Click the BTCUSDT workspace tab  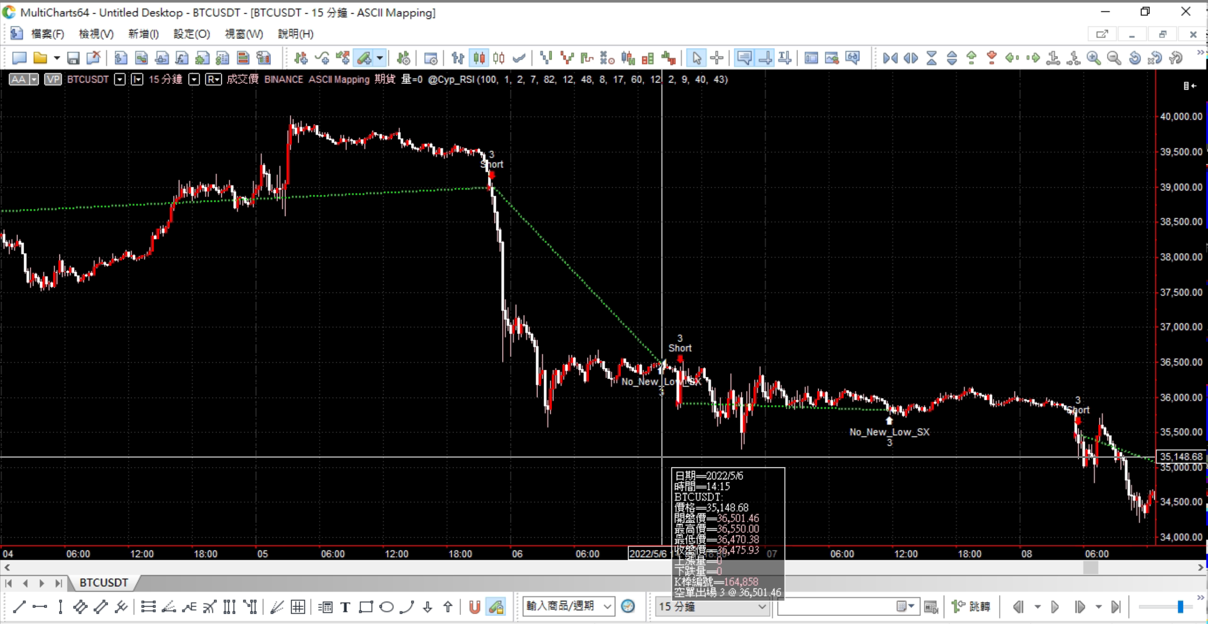pos(103,583)
